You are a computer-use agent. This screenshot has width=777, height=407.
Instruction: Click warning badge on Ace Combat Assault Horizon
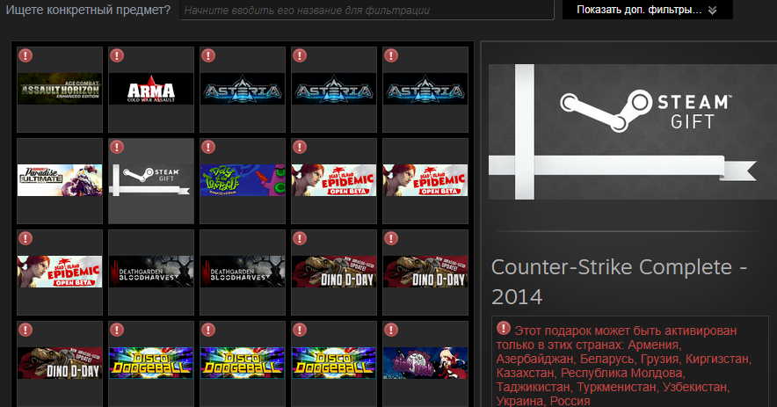[25, 55]
